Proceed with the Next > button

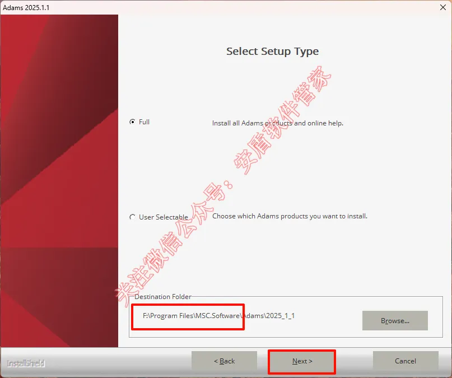[302, 361]
